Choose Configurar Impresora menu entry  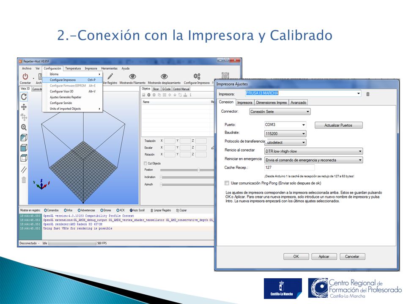[72, 80]
